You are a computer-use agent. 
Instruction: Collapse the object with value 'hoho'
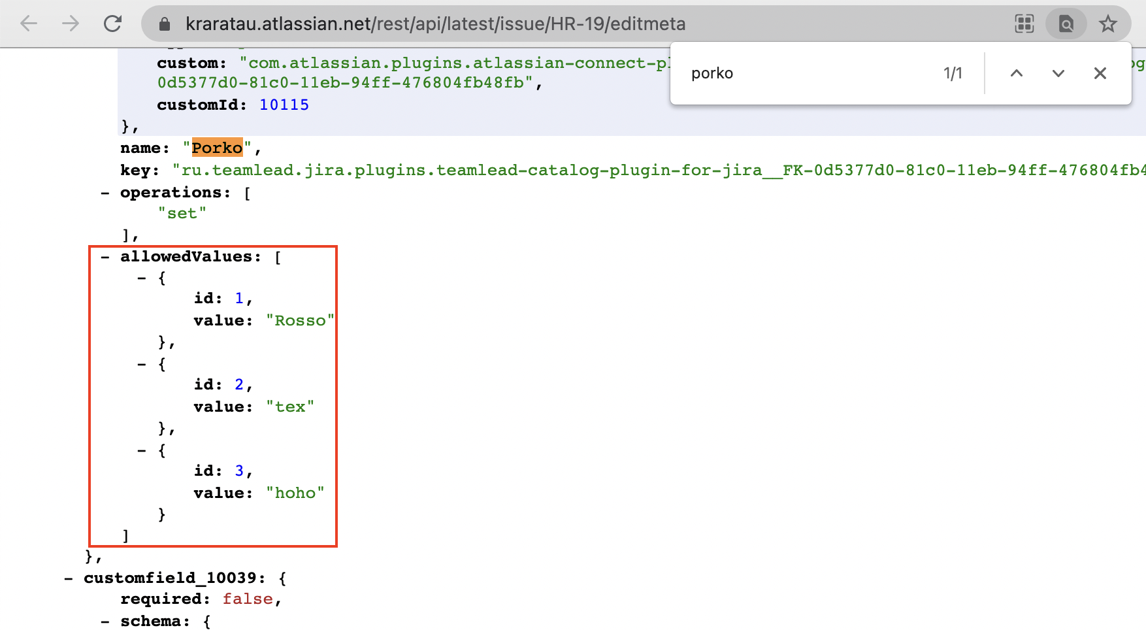[x=142, y=451]
